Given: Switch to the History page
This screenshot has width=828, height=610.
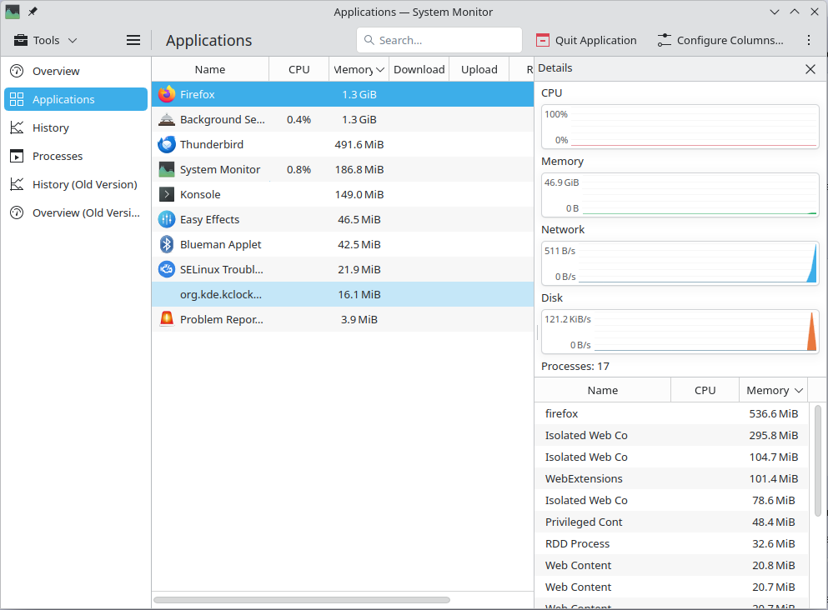Looking at the screenshot, I should 76,127.
